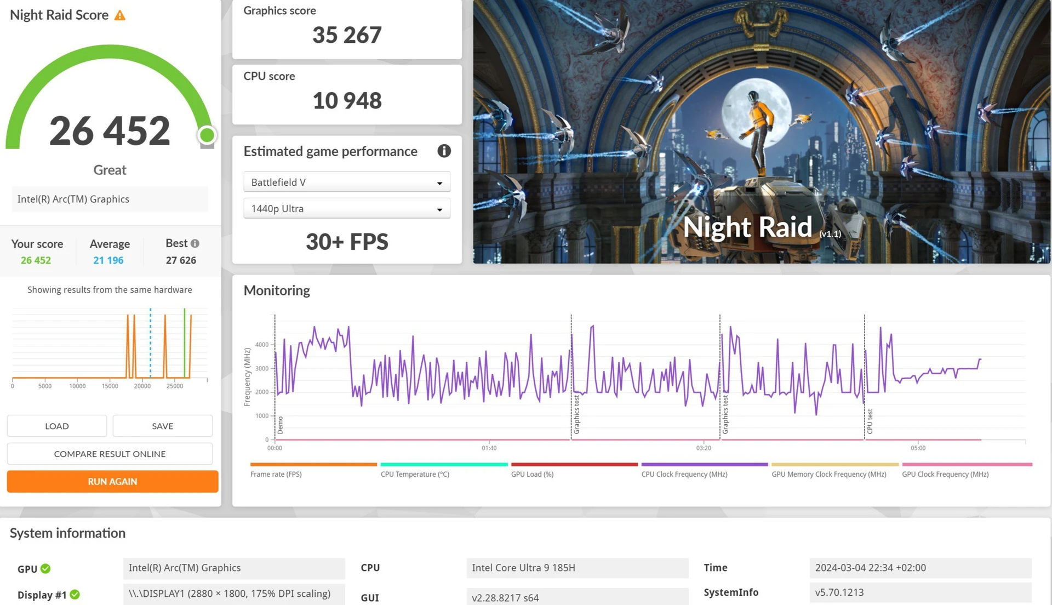Click Showing results from the same hardware text
This screenshot has height=605, width=1052.
(x=110, y=289)
